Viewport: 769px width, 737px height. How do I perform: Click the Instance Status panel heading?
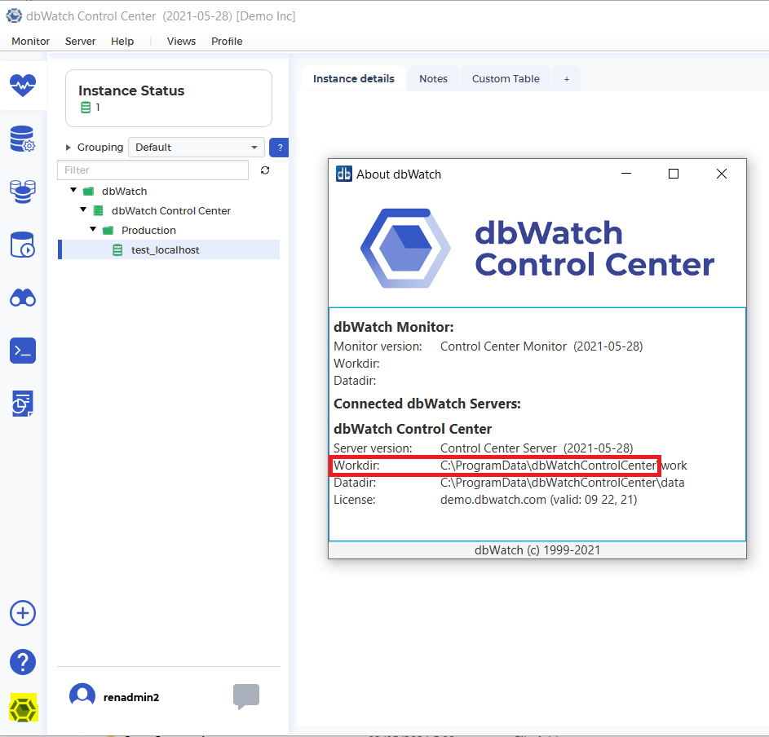click(131, 90)
